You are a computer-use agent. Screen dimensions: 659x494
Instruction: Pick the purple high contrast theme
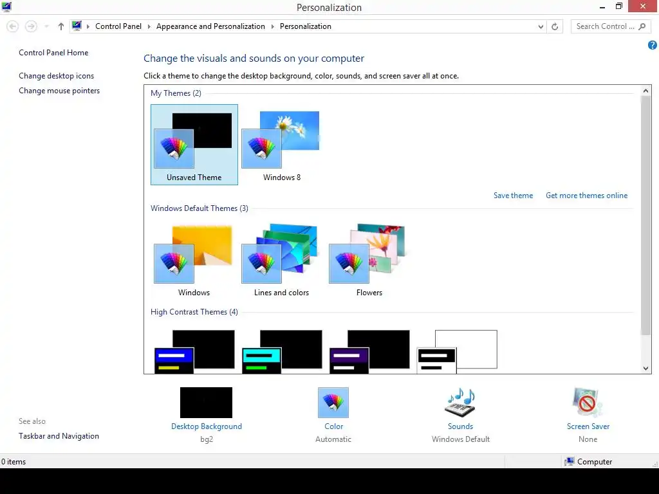pyautogui.click(x=369, y=351)
